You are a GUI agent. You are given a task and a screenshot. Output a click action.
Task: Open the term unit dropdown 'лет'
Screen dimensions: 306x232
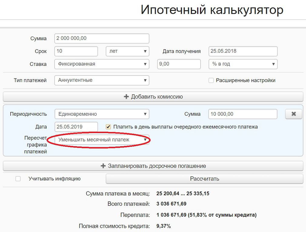click(128, 51)
